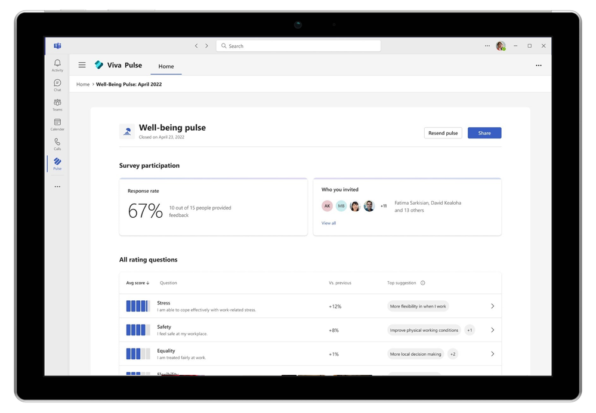Image resolution: width=596 pixels, height=413 pixels.
Task: Open title bar settings ellipsis
Action: (487, 45)
